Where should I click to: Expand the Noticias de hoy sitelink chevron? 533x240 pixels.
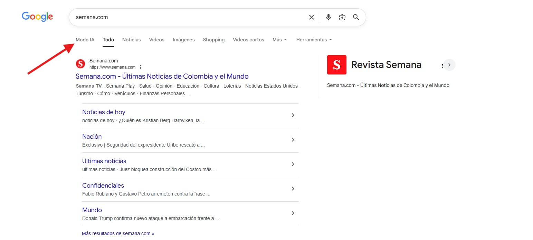[293, 115]
